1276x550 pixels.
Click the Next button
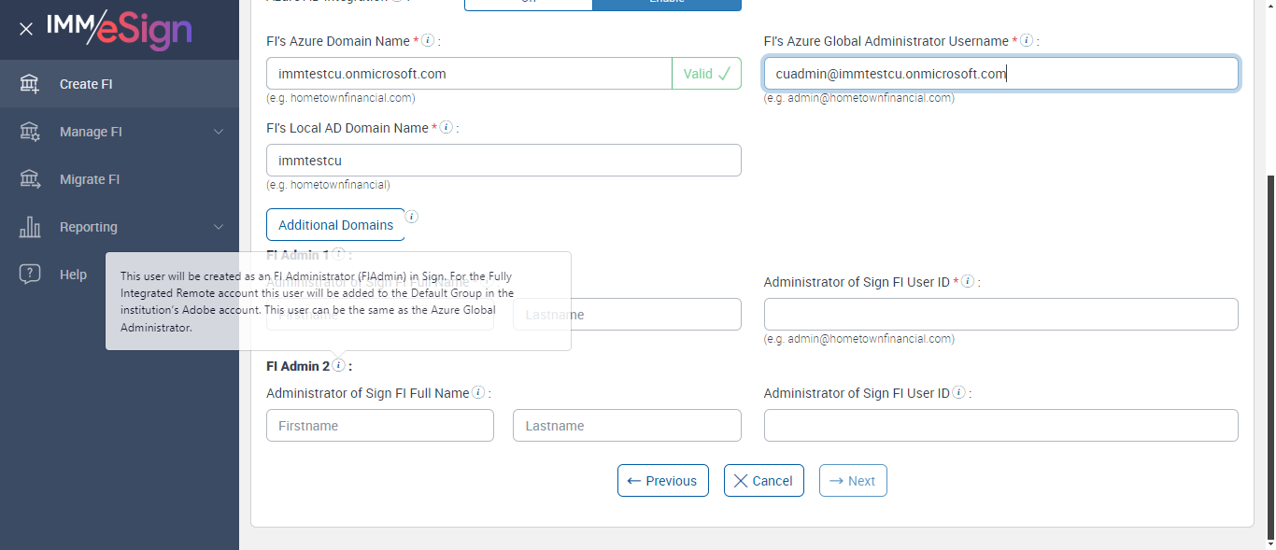click(x=853, y=481)
